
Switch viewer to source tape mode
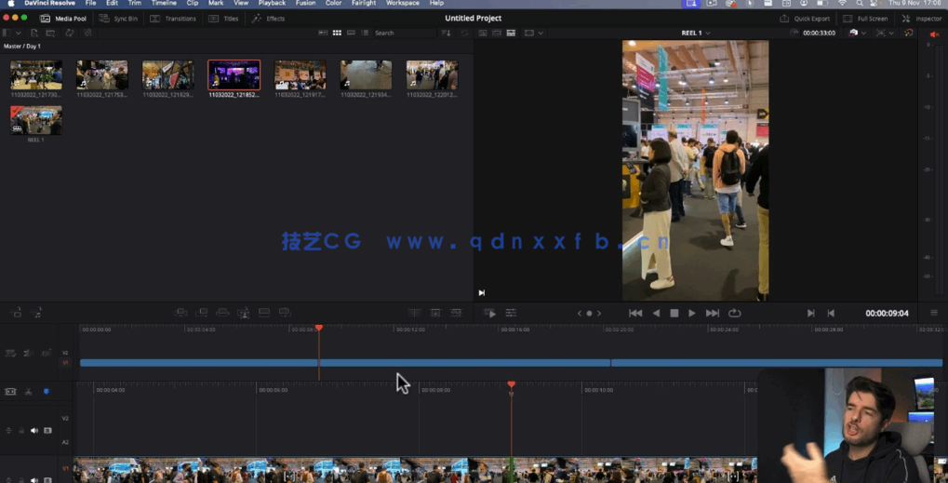point(497,33)
